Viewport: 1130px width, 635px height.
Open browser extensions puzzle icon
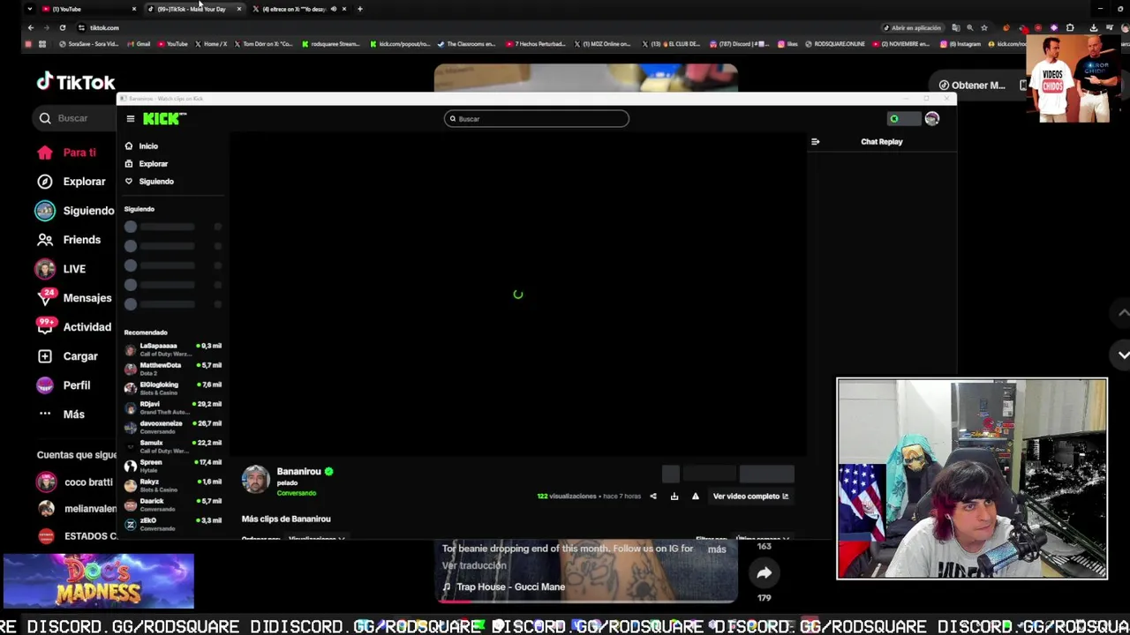[1070, 27]
